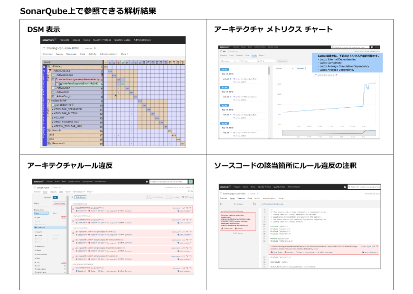Image resolution: width=413 pixels, height=294 pixels.
Task: Expand ActiveDoc.cpp row in DSM tree
Action: point(53,75)
